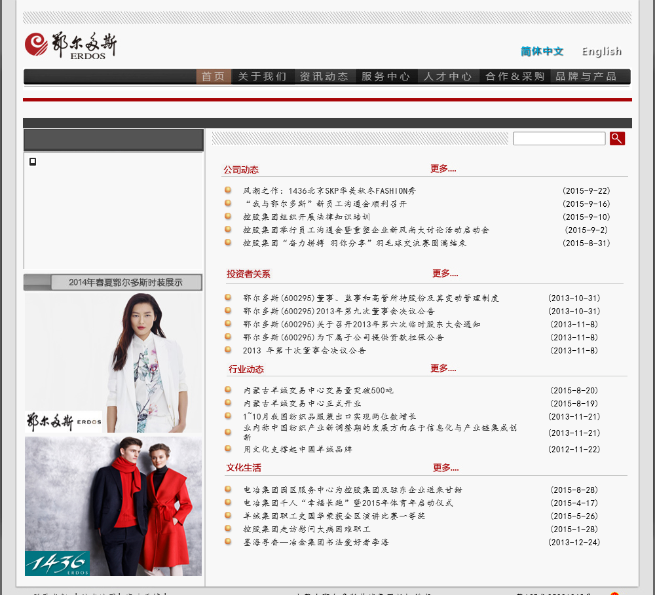Open article 控股集团走访慰问大病困难职工
The height and width of the screenshot is (595, 655).
(x=307, y=529)
